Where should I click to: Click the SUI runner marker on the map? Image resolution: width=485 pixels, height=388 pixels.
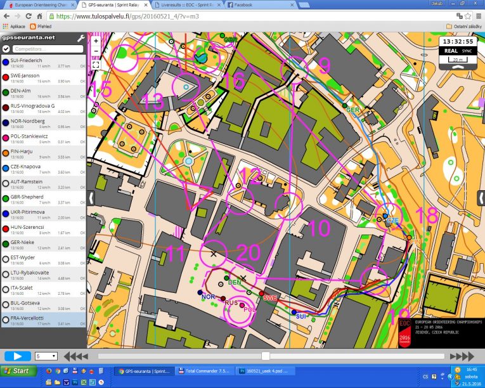294,313
